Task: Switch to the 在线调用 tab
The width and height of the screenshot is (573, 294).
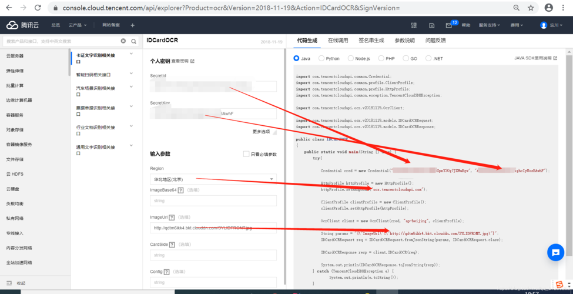Action: coord(338,41)
